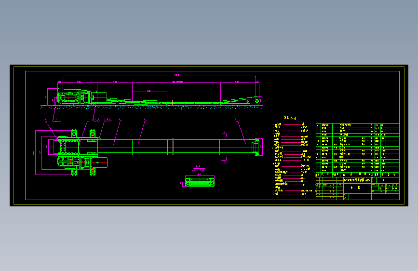Click the tail roller end of plan view

pyautogui.click(x=256, y=147)
